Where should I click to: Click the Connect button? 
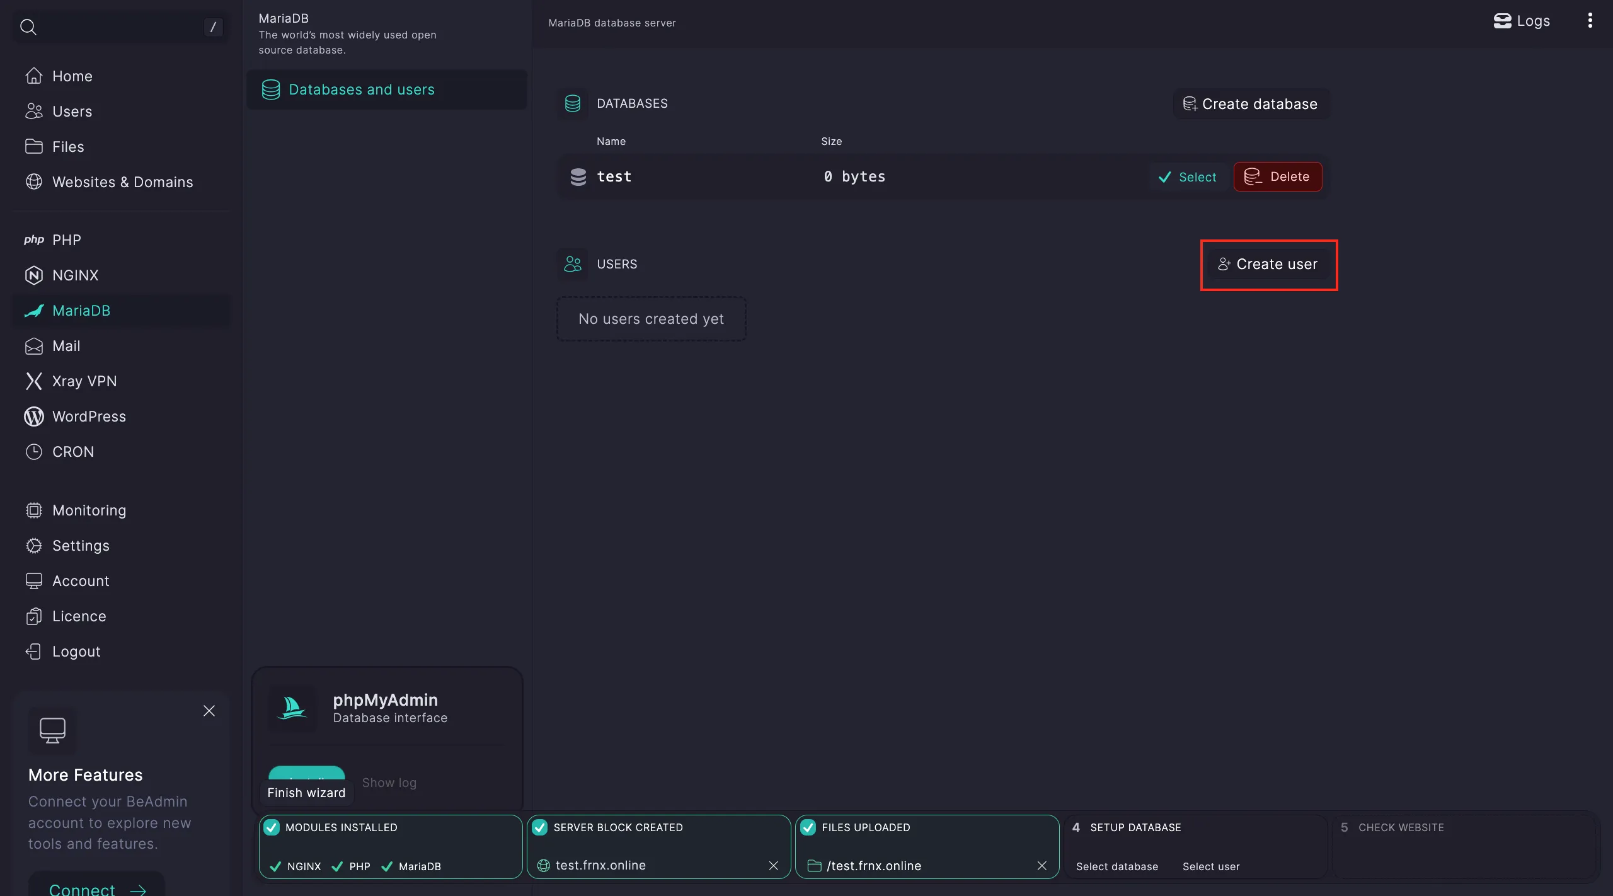click(x=97, y=888)
